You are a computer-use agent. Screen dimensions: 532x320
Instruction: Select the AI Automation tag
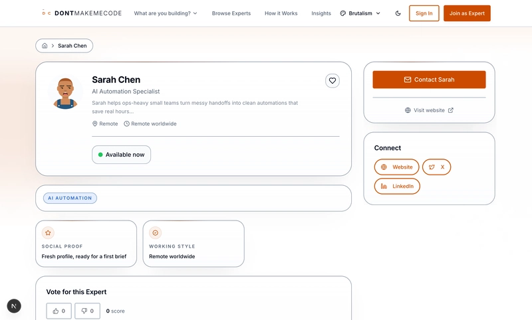(x=70, y=198)
